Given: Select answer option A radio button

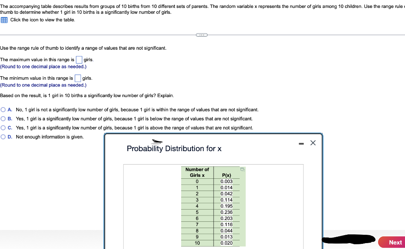Looking at the screenshot, I should (x=3, y=109).
